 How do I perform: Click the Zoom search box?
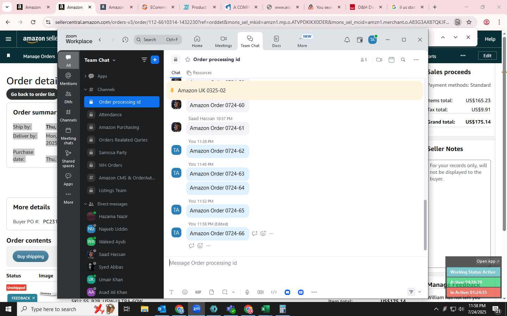(158, 40)
